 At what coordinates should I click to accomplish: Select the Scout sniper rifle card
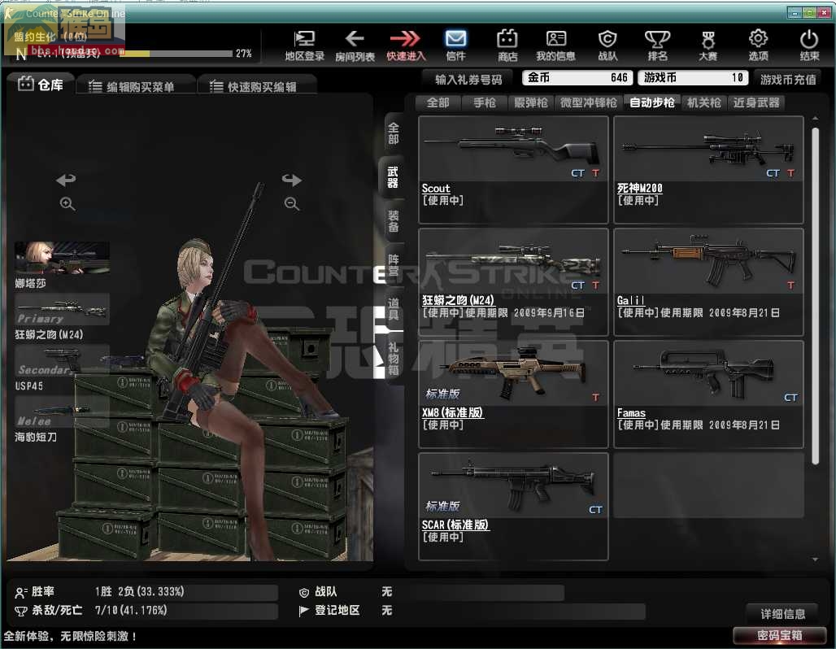point(513,170)
